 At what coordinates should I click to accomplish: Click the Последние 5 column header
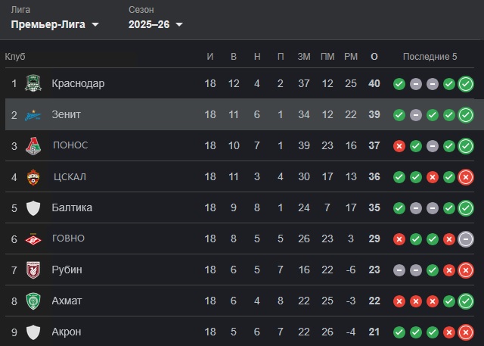tap(430, 57)
